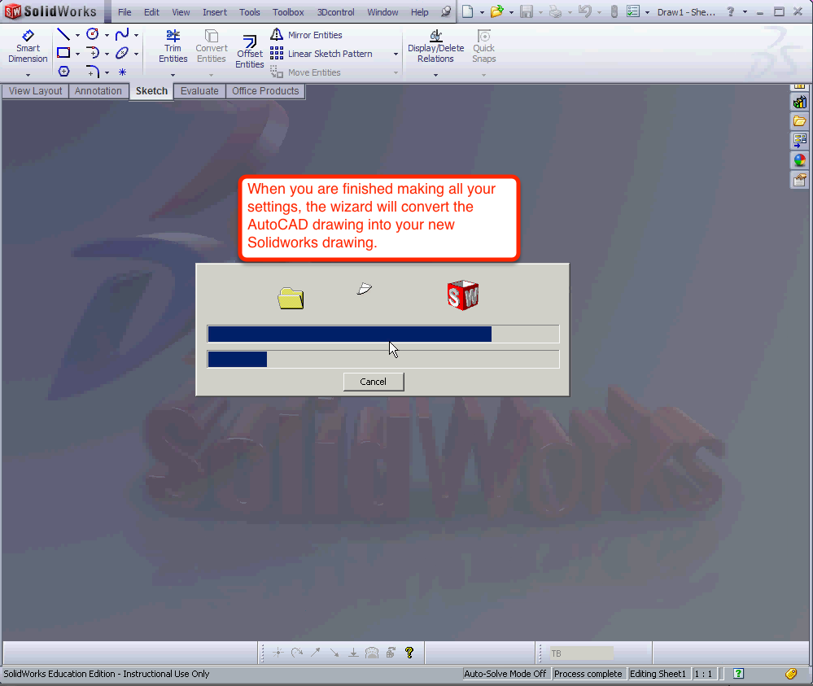The width and height of the screenshot is (813, 686).
Task: Open the Arc tool dropdown arrow
Action: (x=107, y=54)
